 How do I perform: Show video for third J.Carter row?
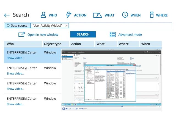pyautogui.click(x=15, y=89)
